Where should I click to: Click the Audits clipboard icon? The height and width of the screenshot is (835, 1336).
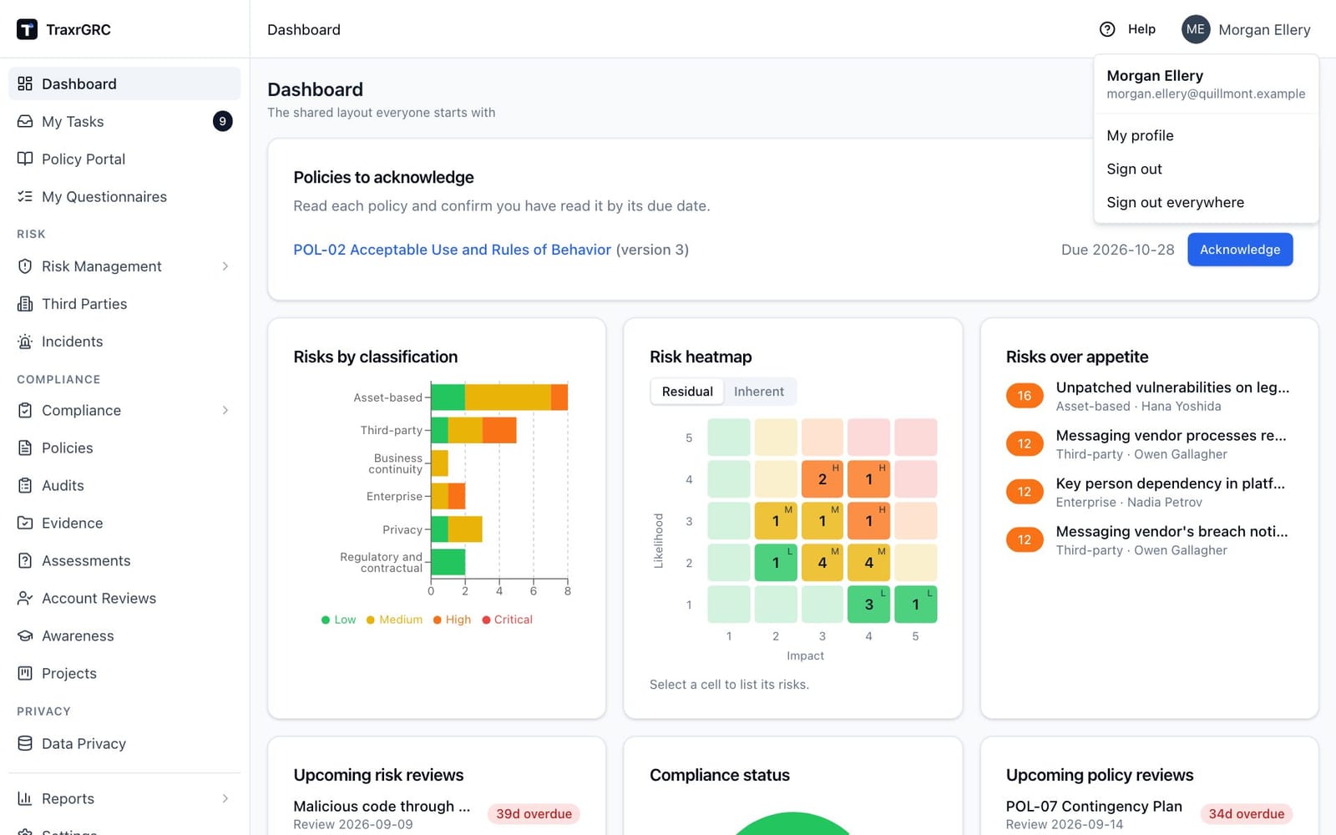point(25,485)
